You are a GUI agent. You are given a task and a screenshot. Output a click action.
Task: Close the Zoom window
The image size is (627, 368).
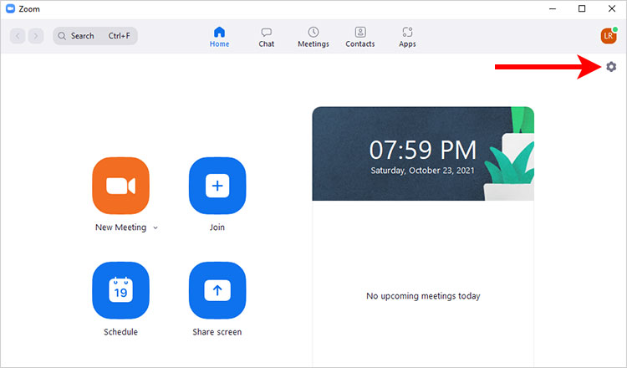tap(612, 9)
